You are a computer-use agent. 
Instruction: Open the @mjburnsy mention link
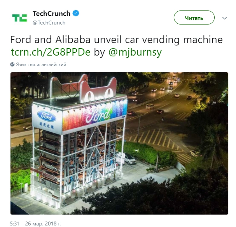pyautogui.click(x=135, y=52)
